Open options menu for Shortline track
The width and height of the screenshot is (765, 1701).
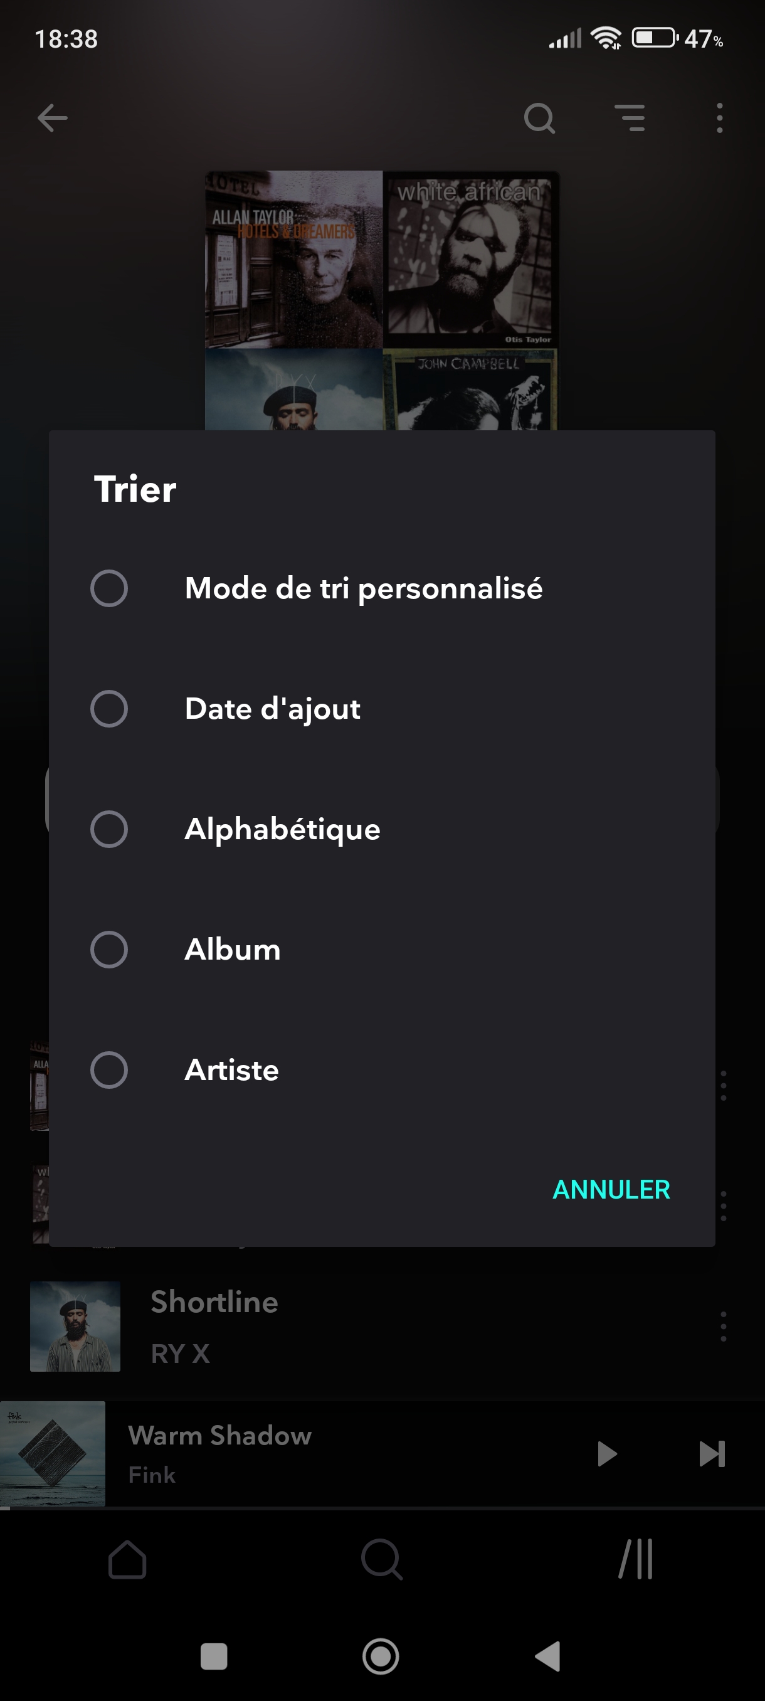[724, 1327]
